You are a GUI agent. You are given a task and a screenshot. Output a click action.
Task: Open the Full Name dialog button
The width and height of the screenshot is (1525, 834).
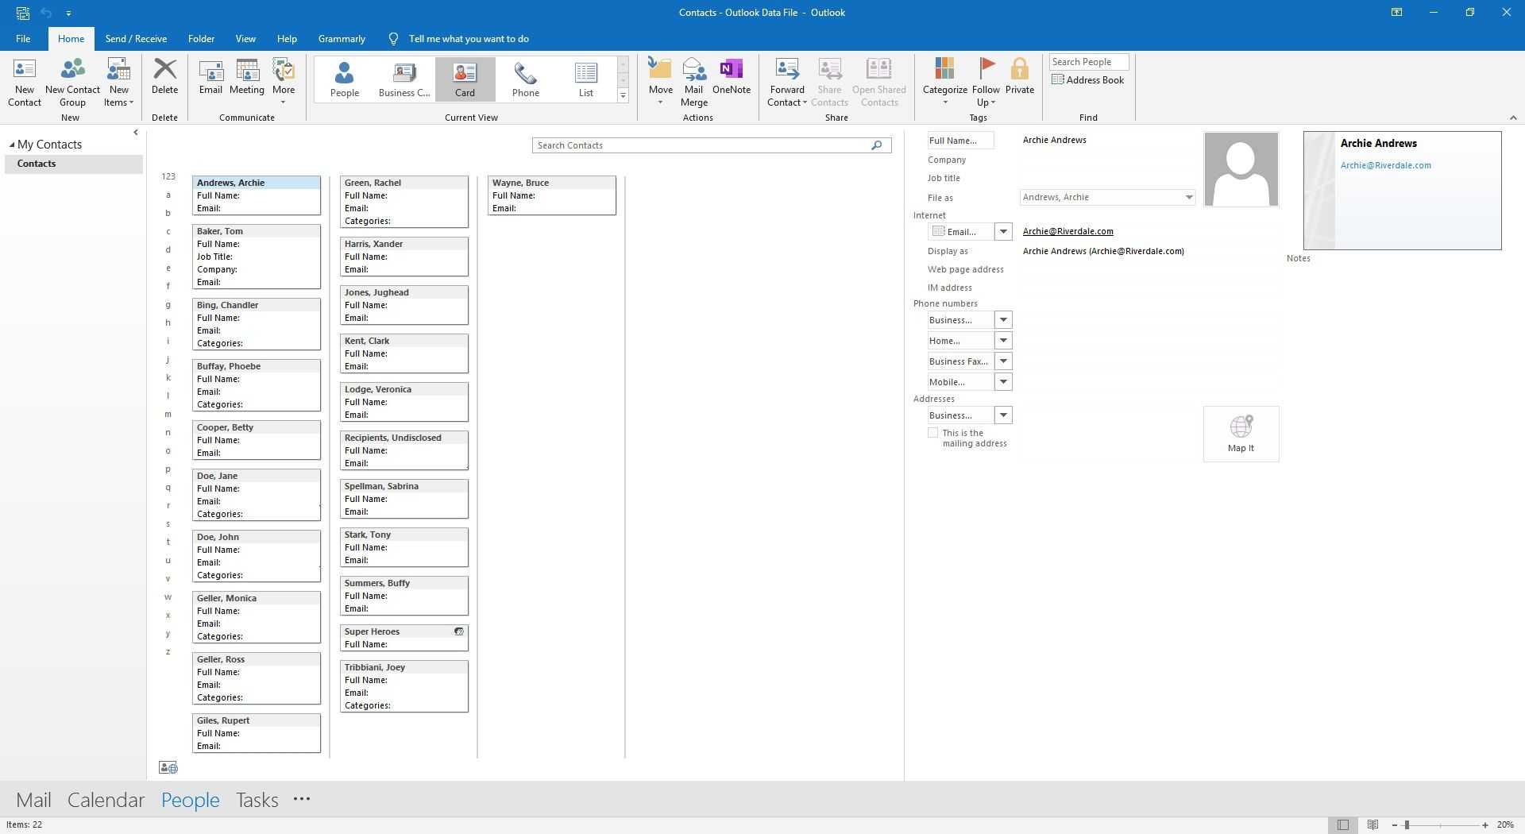[x=959, y=141]
